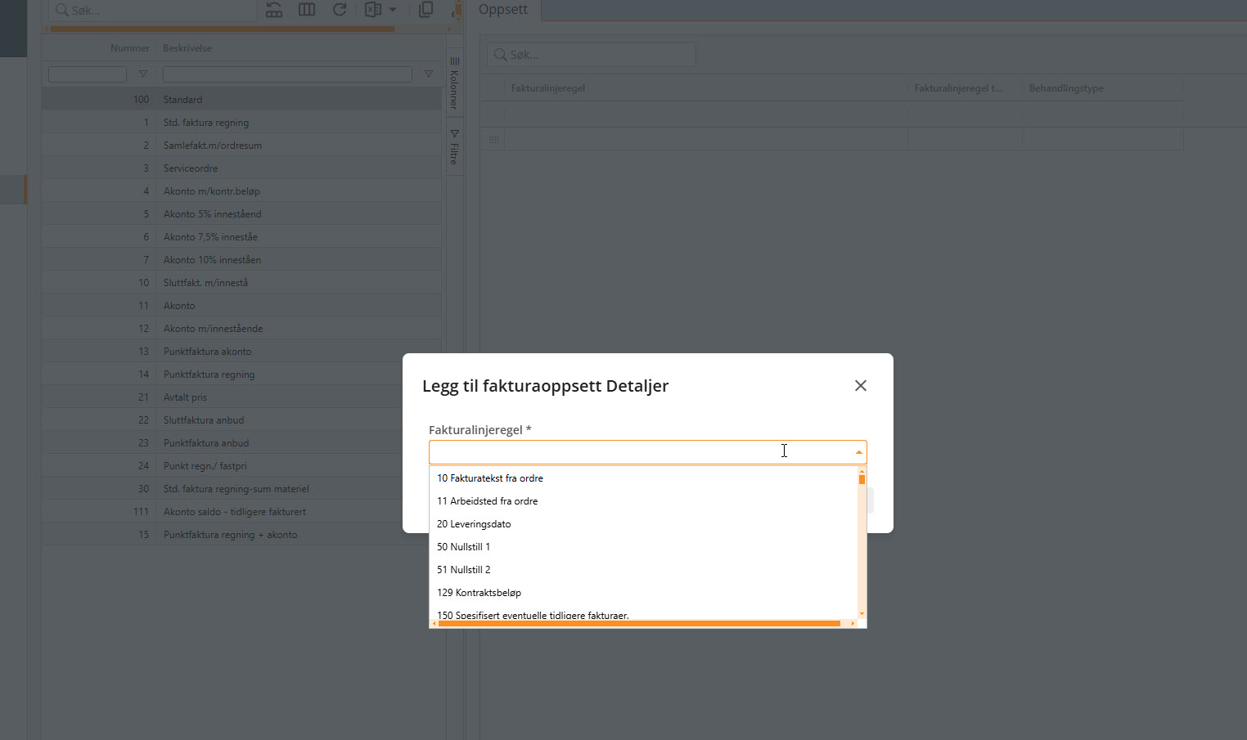The image size is (1247, 740).
Task: Select row Std. faktura regning-sum materiel
Action: point(223,488)
